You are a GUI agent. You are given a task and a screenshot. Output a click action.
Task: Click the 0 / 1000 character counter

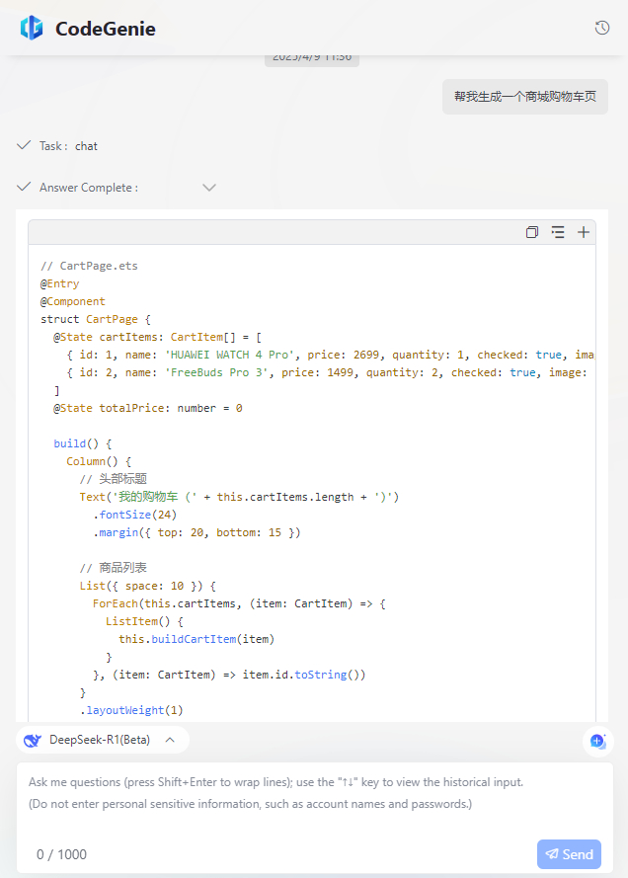click(61, 854)
